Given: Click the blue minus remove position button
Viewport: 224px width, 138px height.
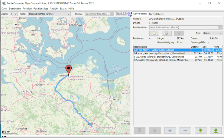Looking at the screenshot, I should (x=185, y=130).
